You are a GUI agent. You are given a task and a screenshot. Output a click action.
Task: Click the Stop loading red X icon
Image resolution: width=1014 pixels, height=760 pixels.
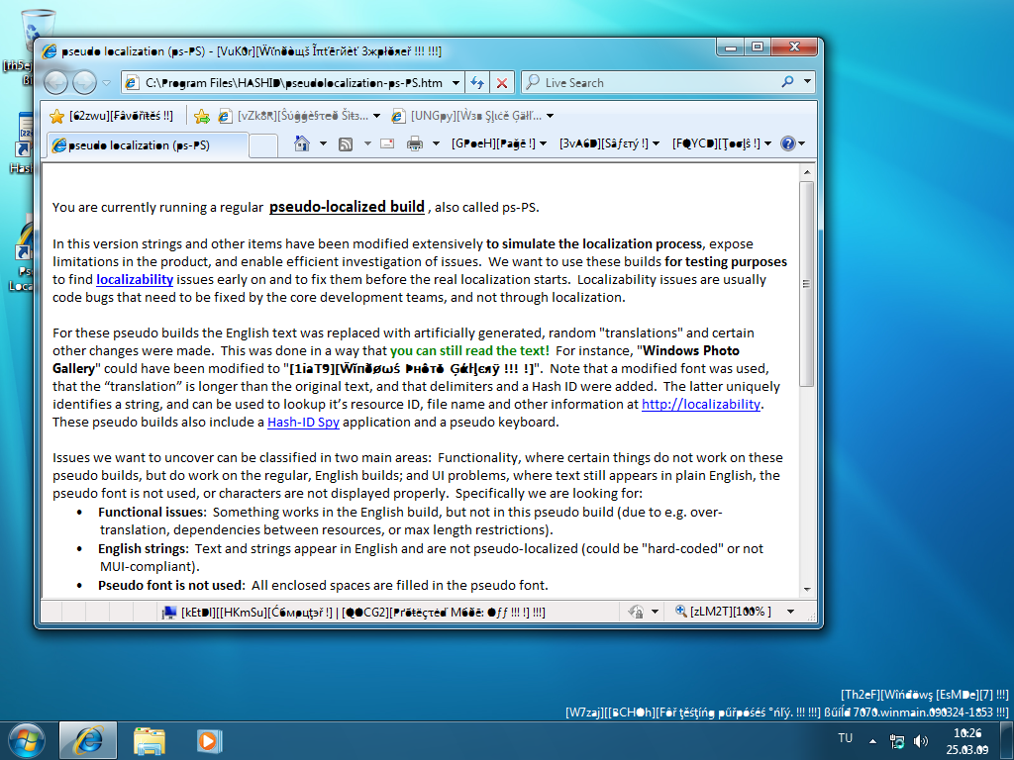(502, 83)
